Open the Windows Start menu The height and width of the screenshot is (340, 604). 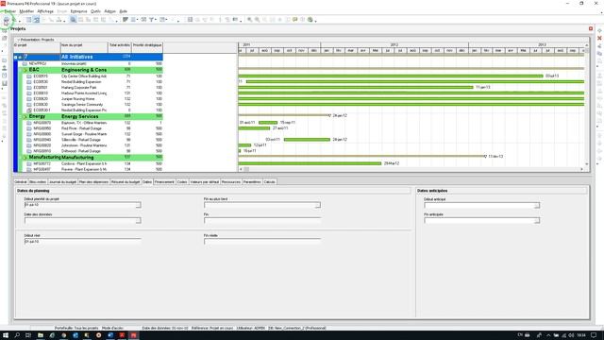[6, 335]
